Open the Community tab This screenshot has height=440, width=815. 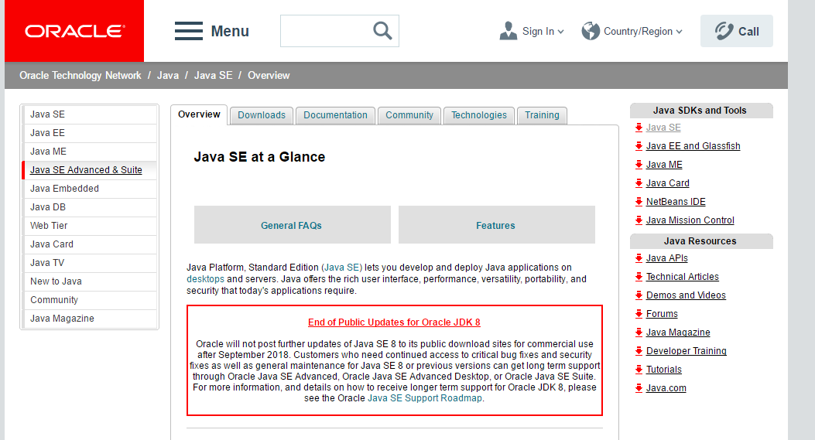click(x=409, y=115)
